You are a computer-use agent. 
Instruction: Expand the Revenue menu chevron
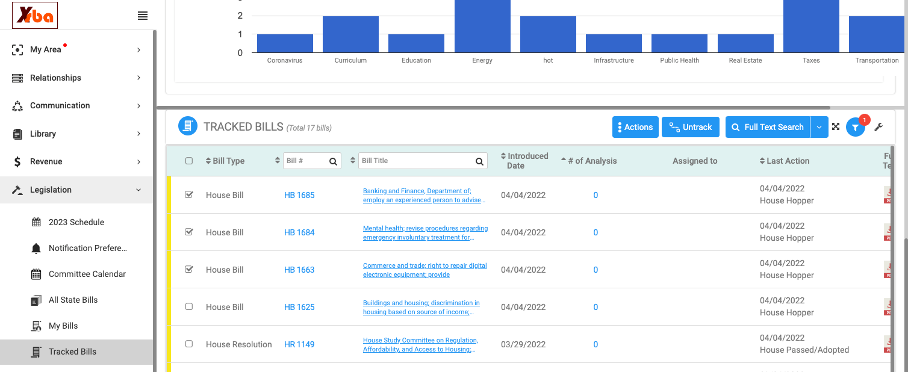[x=138, y=162]
